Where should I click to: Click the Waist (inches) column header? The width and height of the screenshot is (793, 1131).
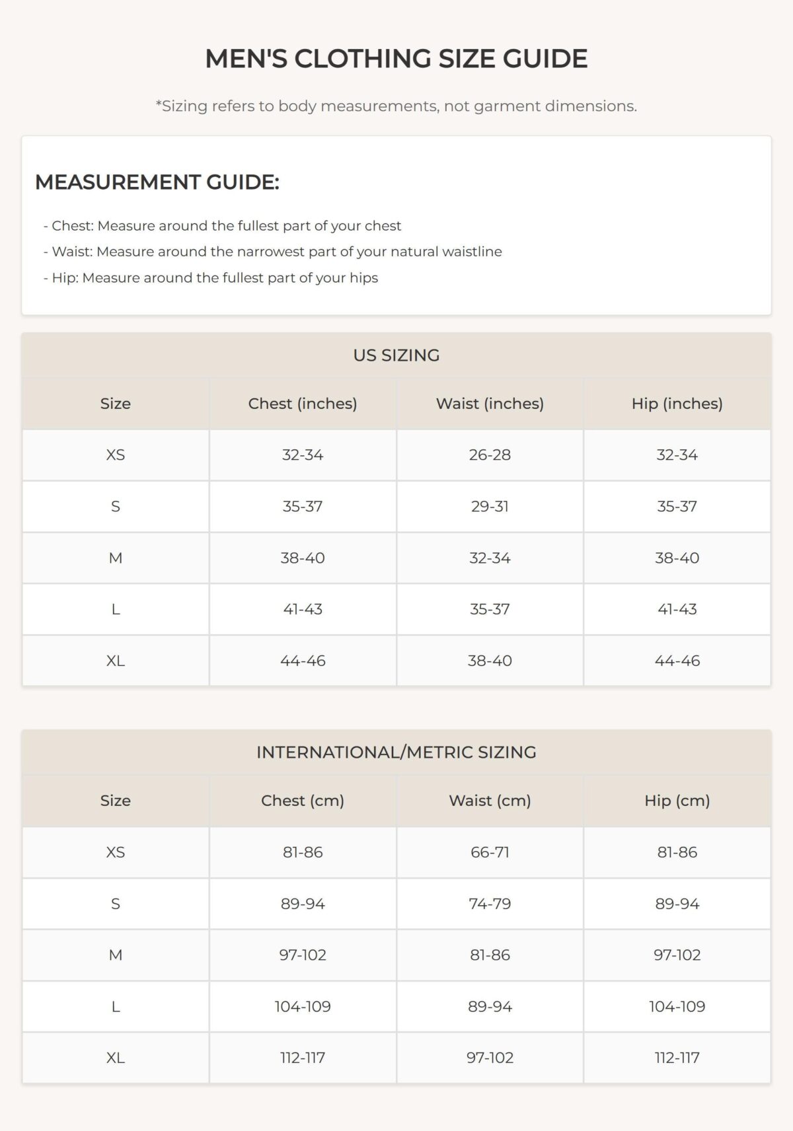490,404
